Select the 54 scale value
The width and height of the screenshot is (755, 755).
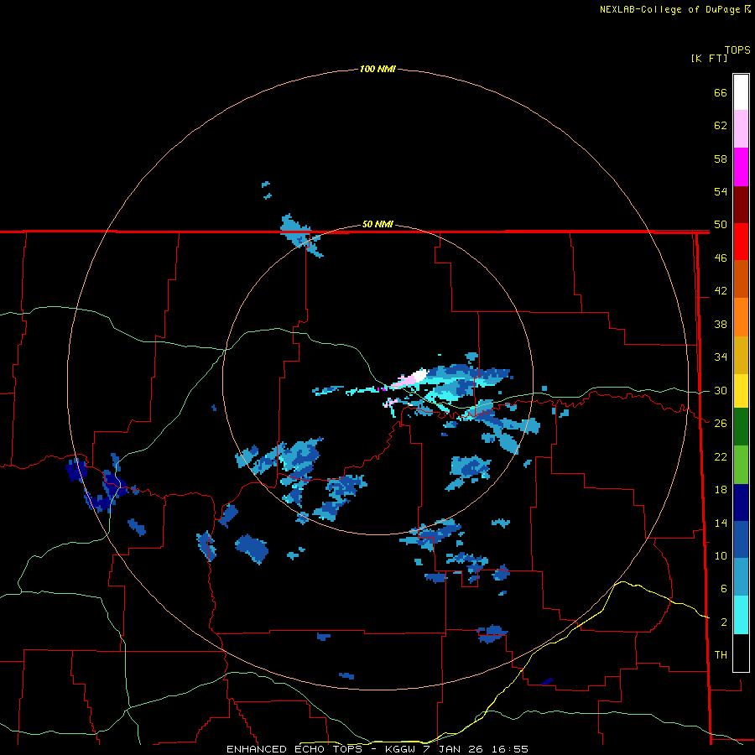tap(721, 191)
